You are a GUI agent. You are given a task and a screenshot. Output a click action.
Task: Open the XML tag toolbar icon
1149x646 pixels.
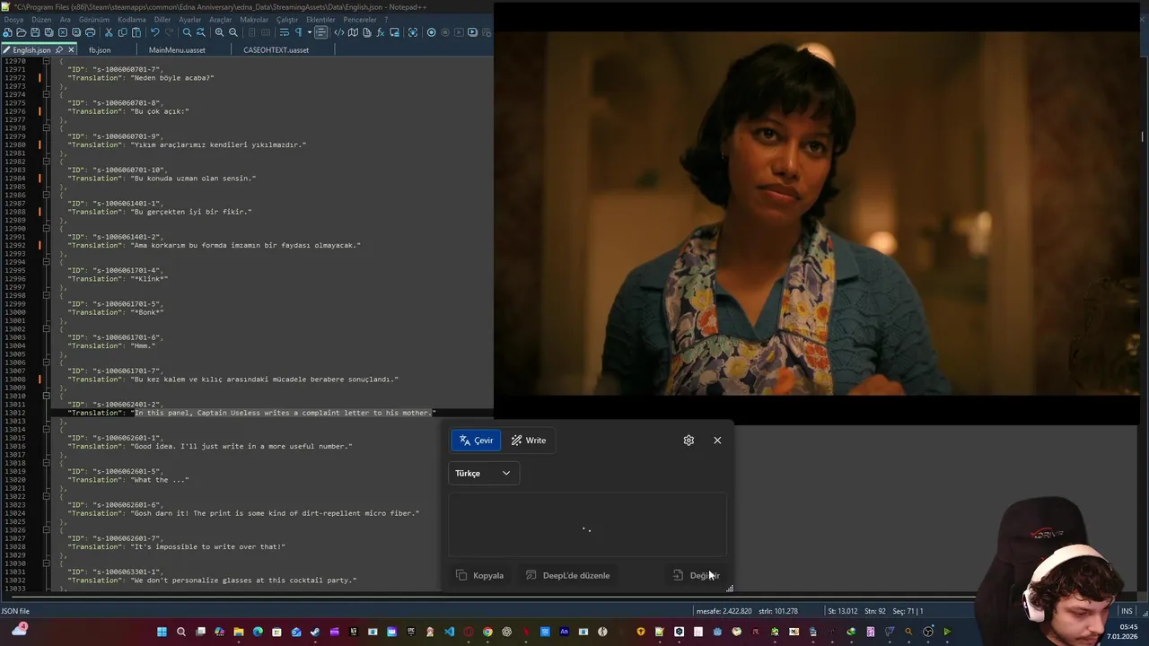pos(339,32)
